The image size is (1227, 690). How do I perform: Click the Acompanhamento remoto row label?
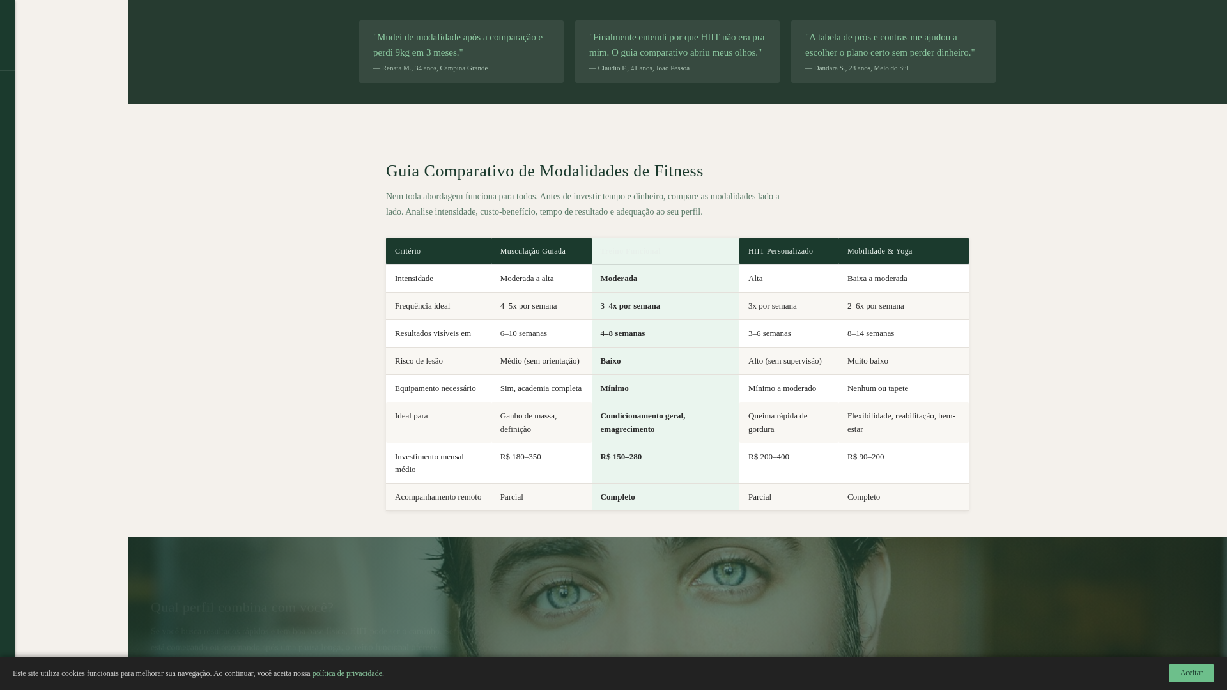pyautogui.click(x=438, y=497)
